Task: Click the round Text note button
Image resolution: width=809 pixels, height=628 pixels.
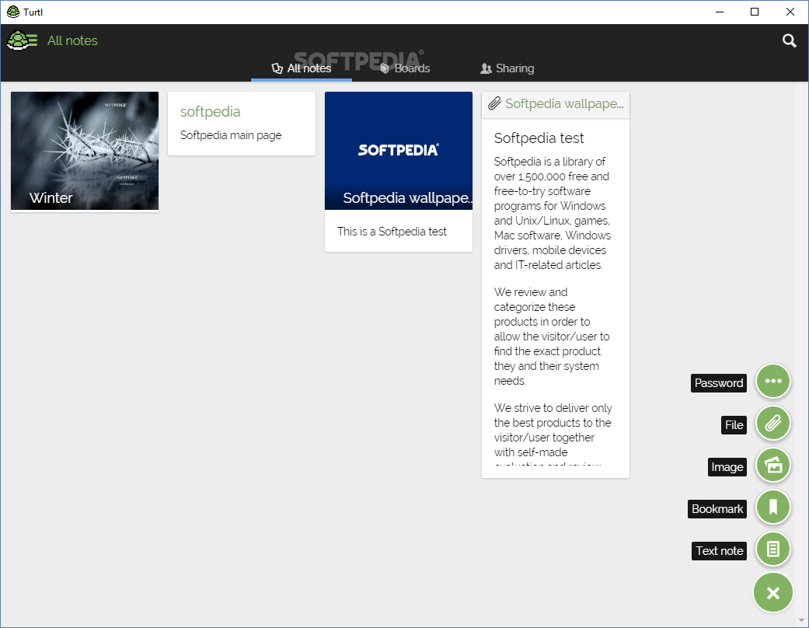Action: pos(773,549)
